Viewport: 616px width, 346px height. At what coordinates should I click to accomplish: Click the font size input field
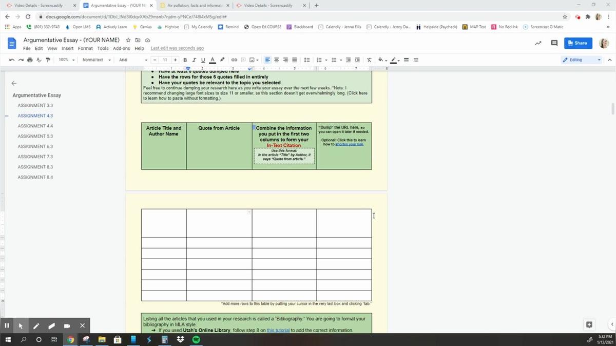click(165, 60)
